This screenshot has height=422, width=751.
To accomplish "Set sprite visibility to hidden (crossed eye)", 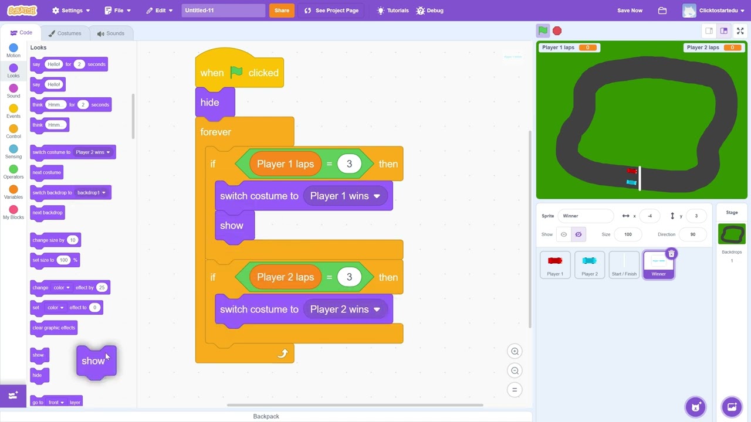I will click(x=579, y=234).
